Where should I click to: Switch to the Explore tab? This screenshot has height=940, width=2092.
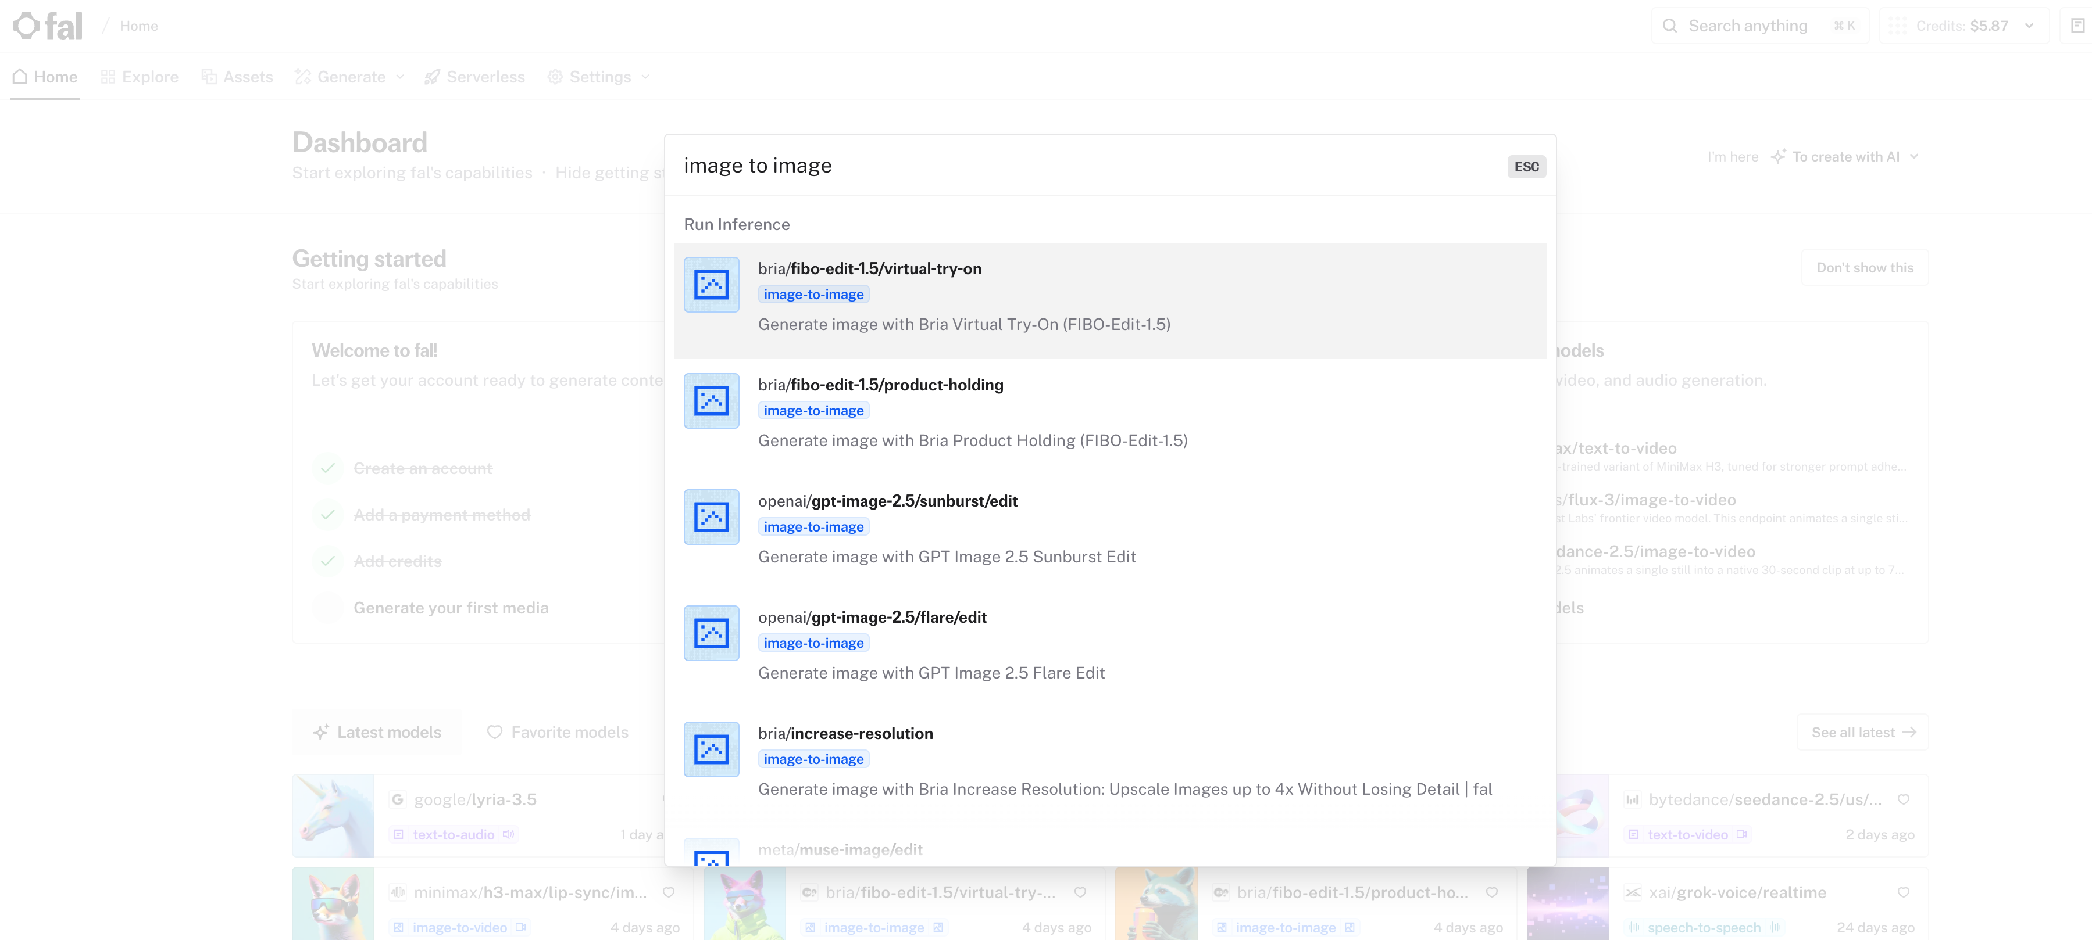[140, 77]
